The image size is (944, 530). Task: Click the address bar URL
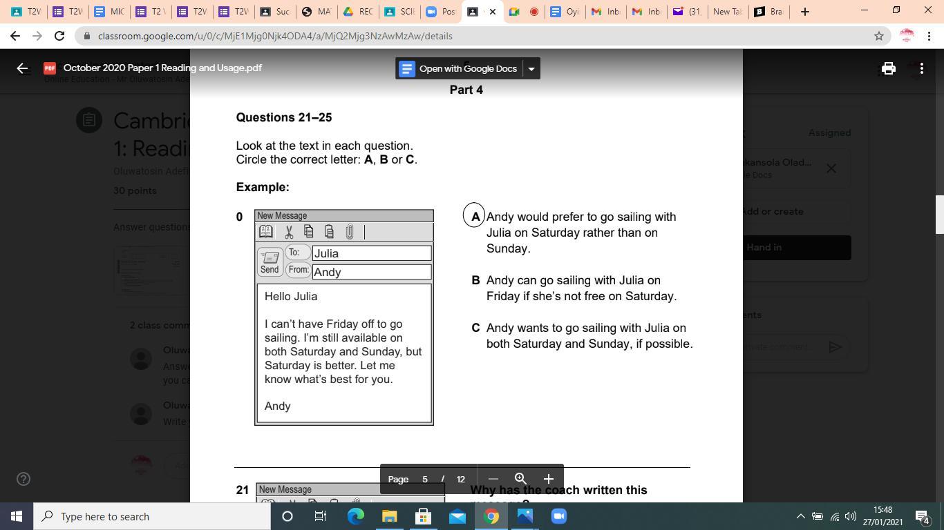(x=275, y=36)
